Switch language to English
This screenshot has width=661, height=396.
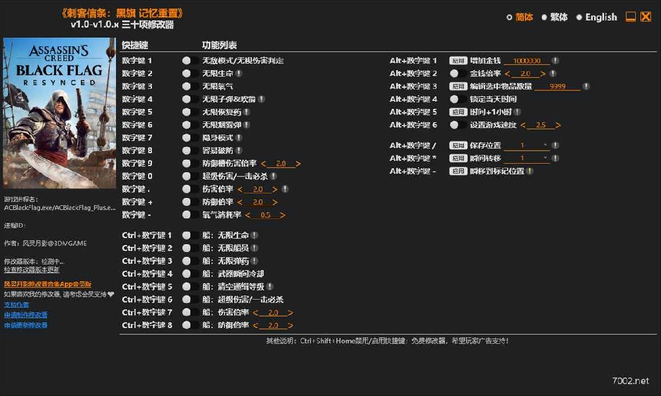[x=596, y=17]
